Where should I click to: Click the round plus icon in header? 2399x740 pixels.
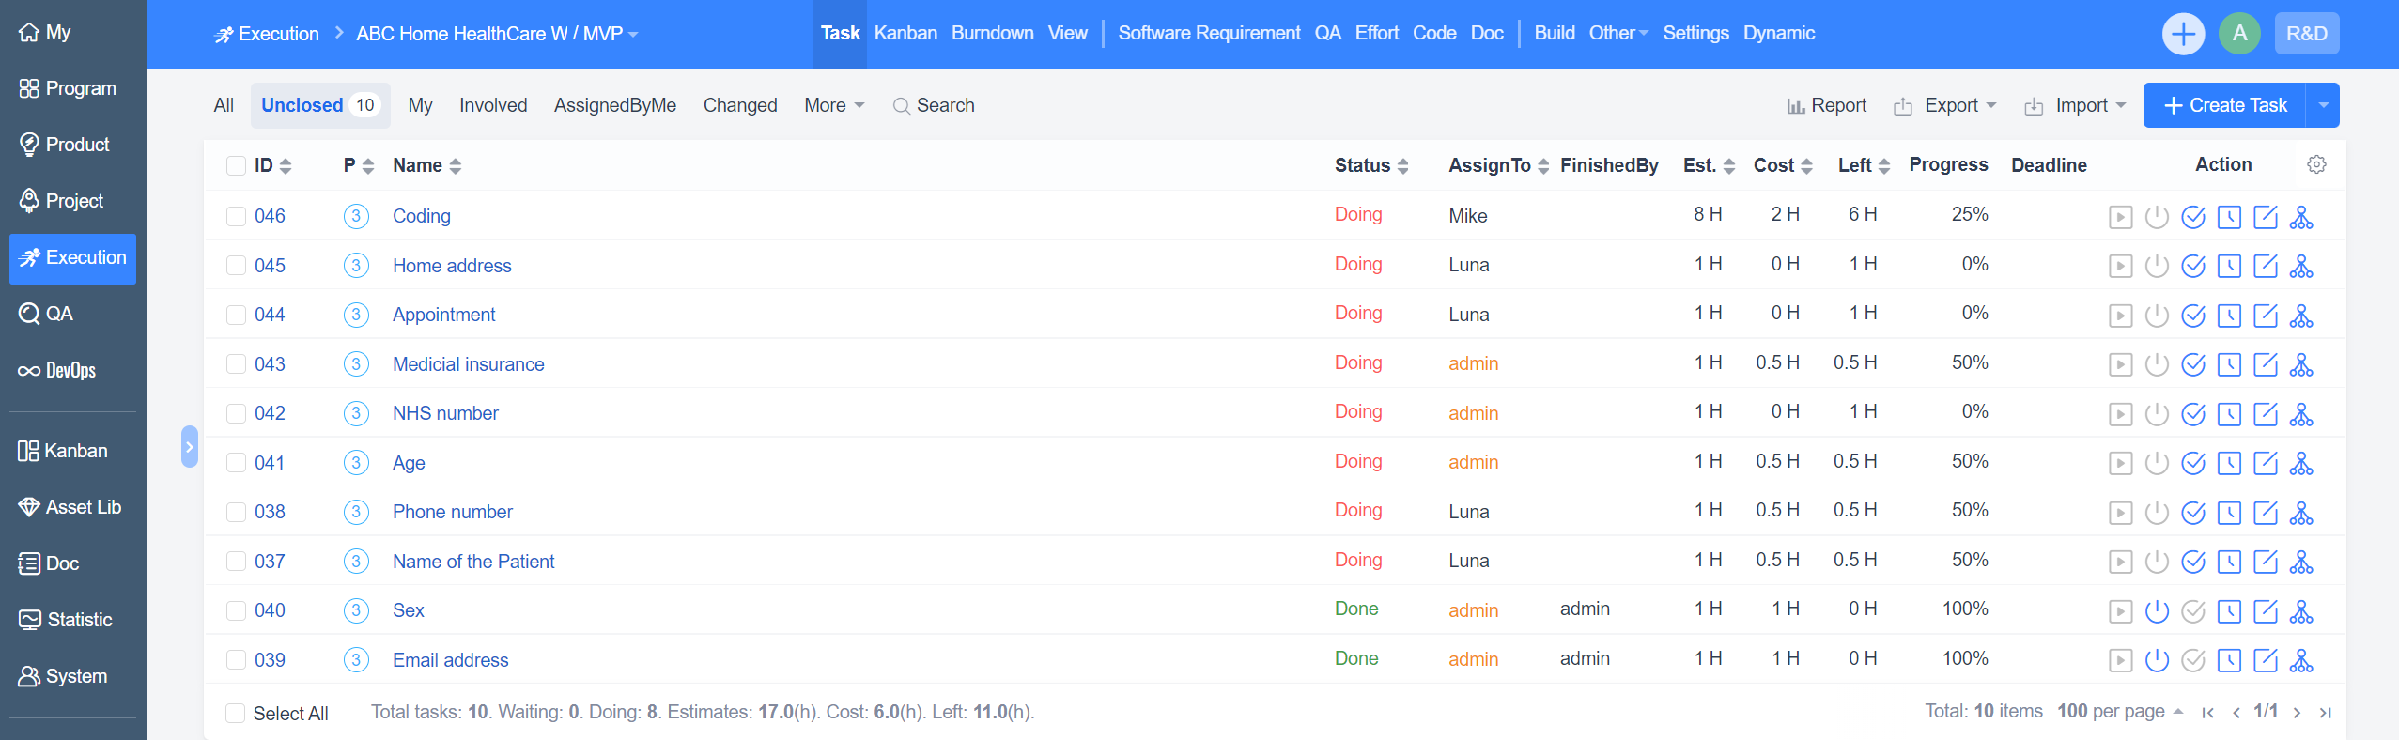pos(2183,34)
